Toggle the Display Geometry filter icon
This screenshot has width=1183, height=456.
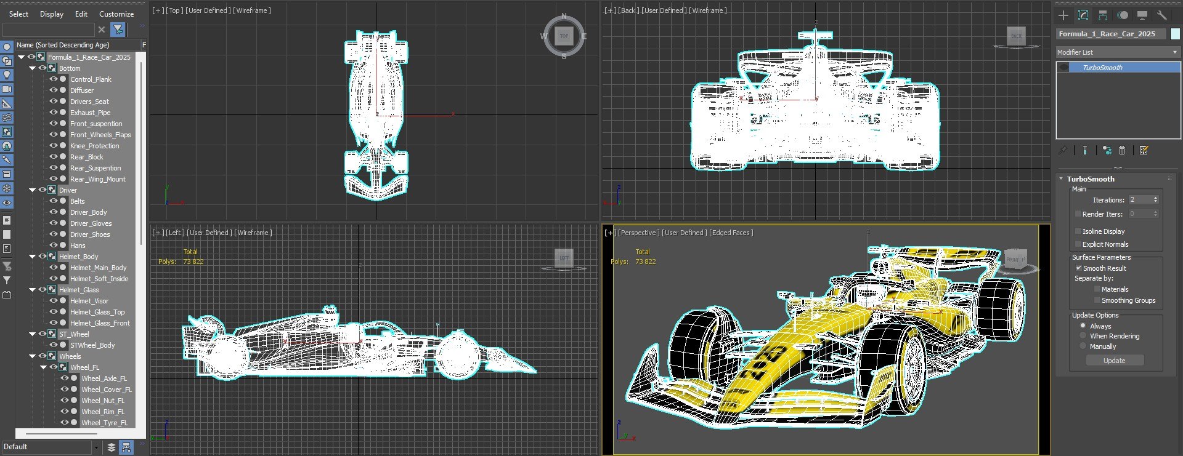pyautogui.click(x=7, y=47)
